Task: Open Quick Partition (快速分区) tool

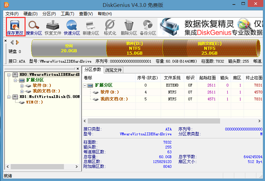Action: (x=72, y=27)
